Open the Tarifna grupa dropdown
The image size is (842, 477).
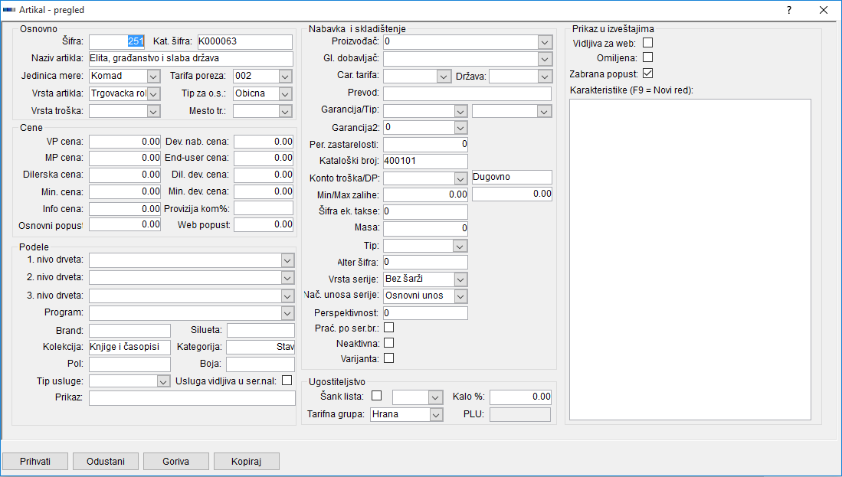436,414
